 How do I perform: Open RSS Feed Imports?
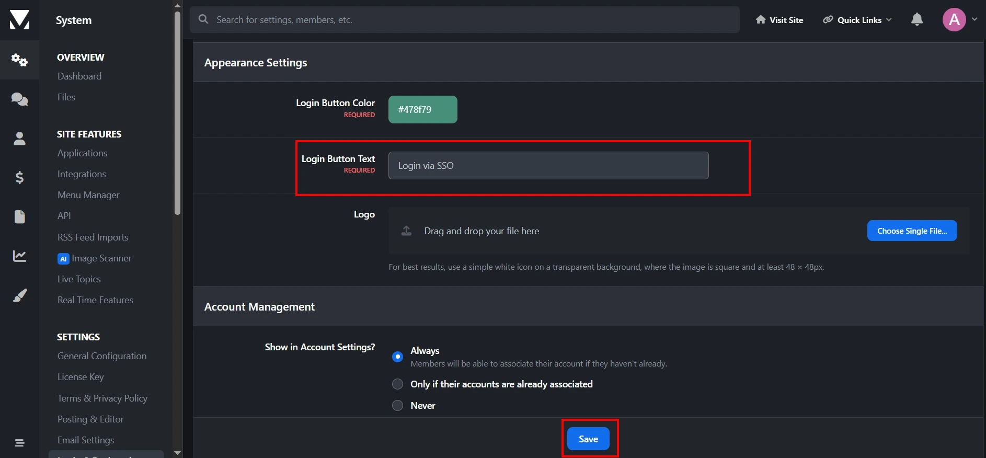(93, 237)
